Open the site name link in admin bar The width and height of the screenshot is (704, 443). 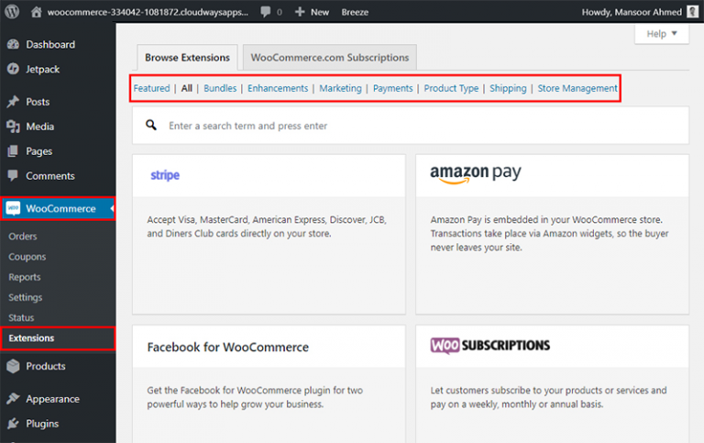point(148,12)
